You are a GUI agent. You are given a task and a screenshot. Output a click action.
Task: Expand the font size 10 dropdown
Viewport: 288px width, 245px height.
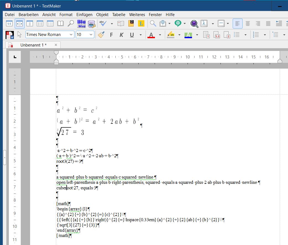point(91,35)
